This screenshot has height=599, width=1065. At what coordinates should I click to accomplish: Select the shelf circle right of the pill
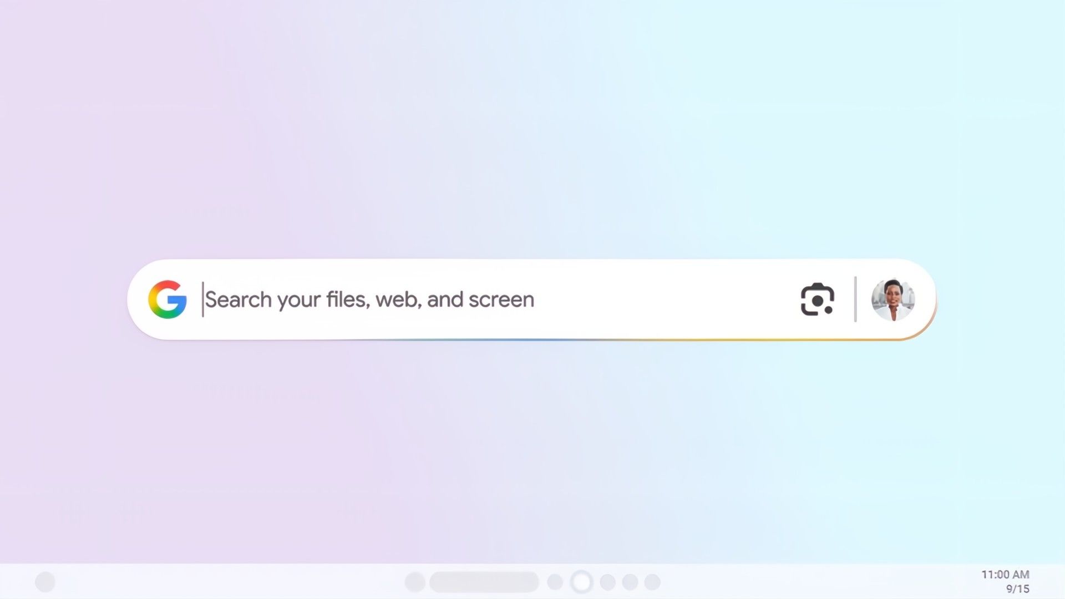(x=555, y=582)
